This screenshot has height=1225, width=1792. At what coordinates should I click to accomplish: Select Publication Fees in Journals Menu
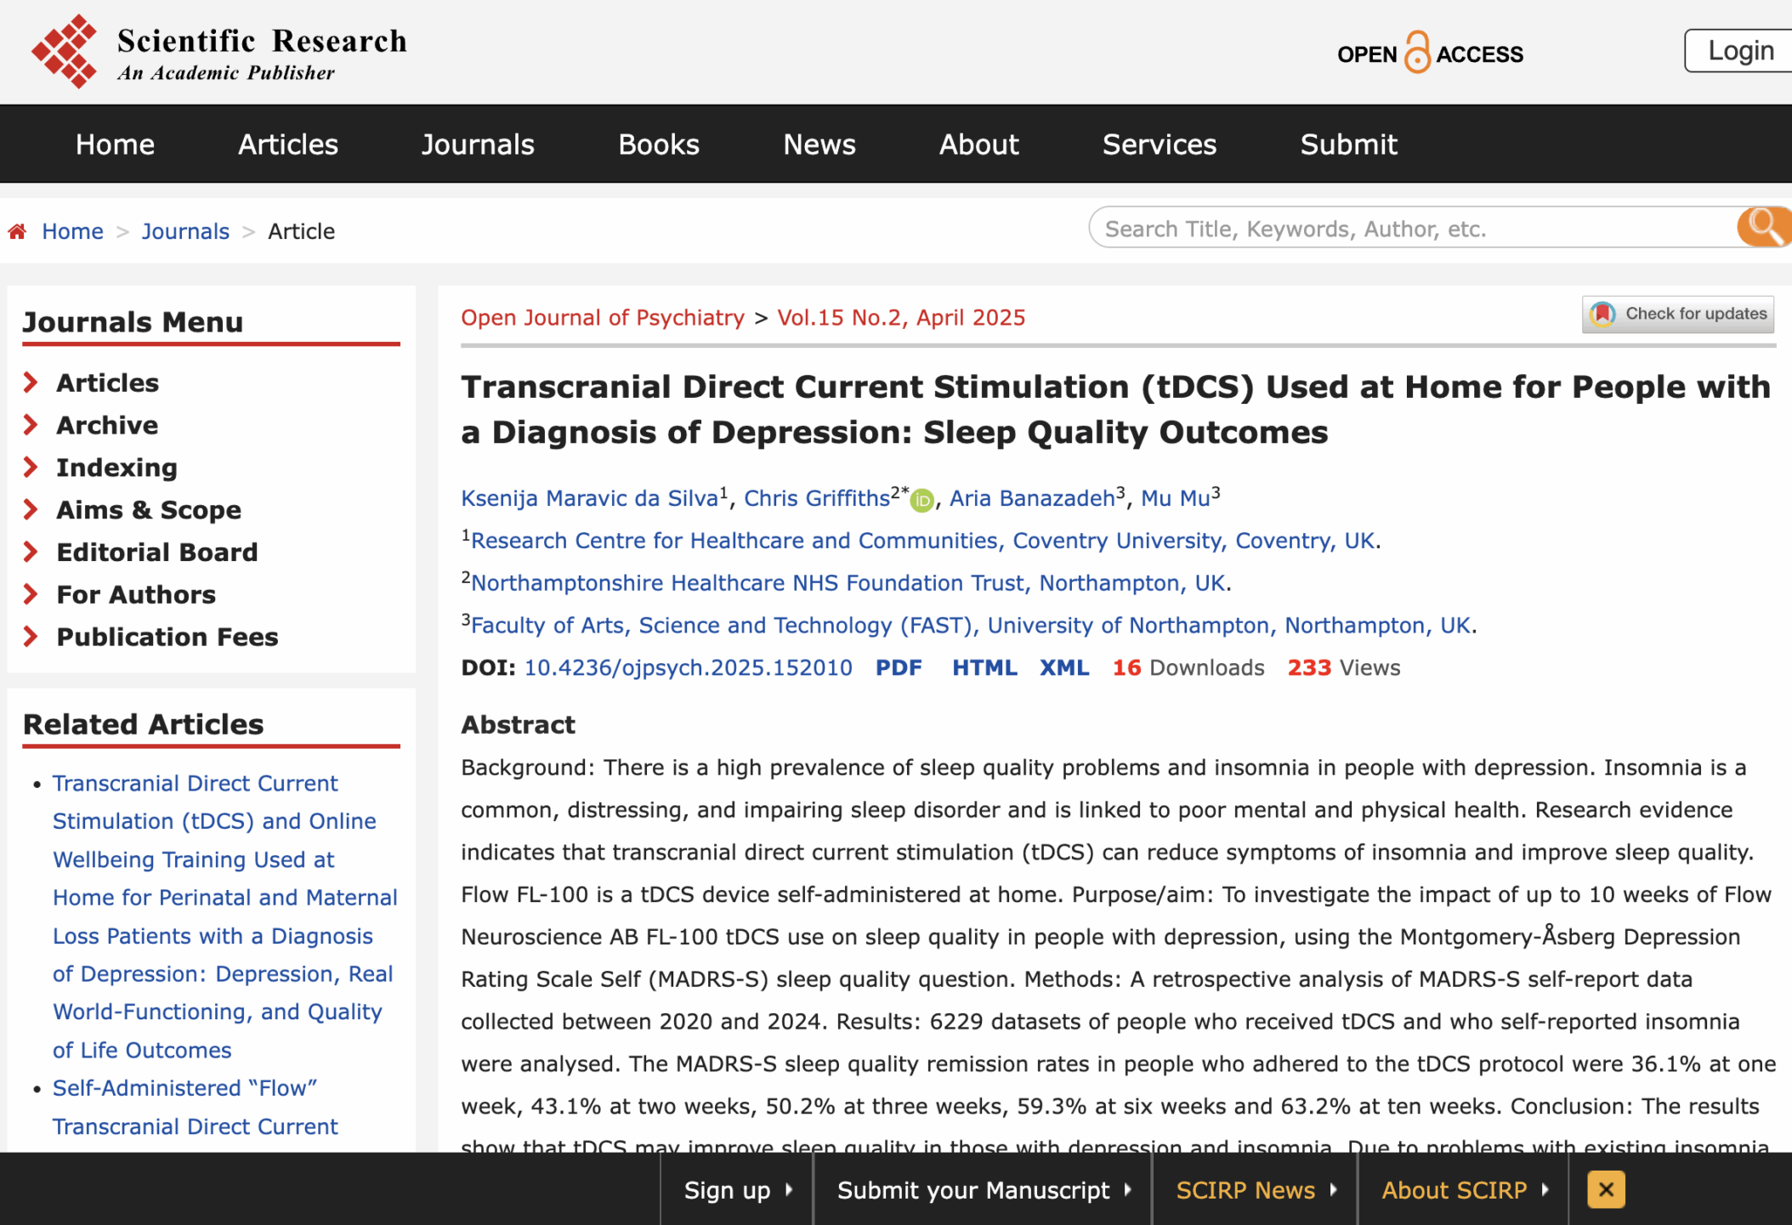(x=167, y=637)
